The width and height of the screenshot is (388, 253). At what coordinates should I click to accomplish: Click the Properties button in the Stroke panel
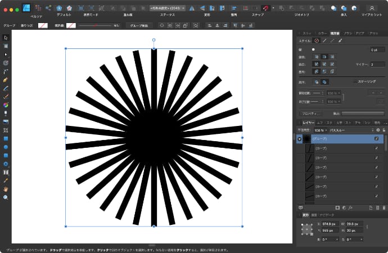click(x=310, y=114)
